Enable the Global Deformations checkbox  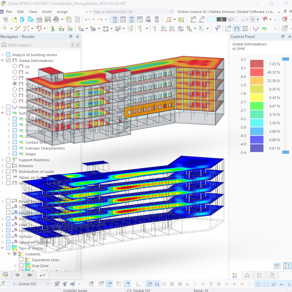pos(8,61)
